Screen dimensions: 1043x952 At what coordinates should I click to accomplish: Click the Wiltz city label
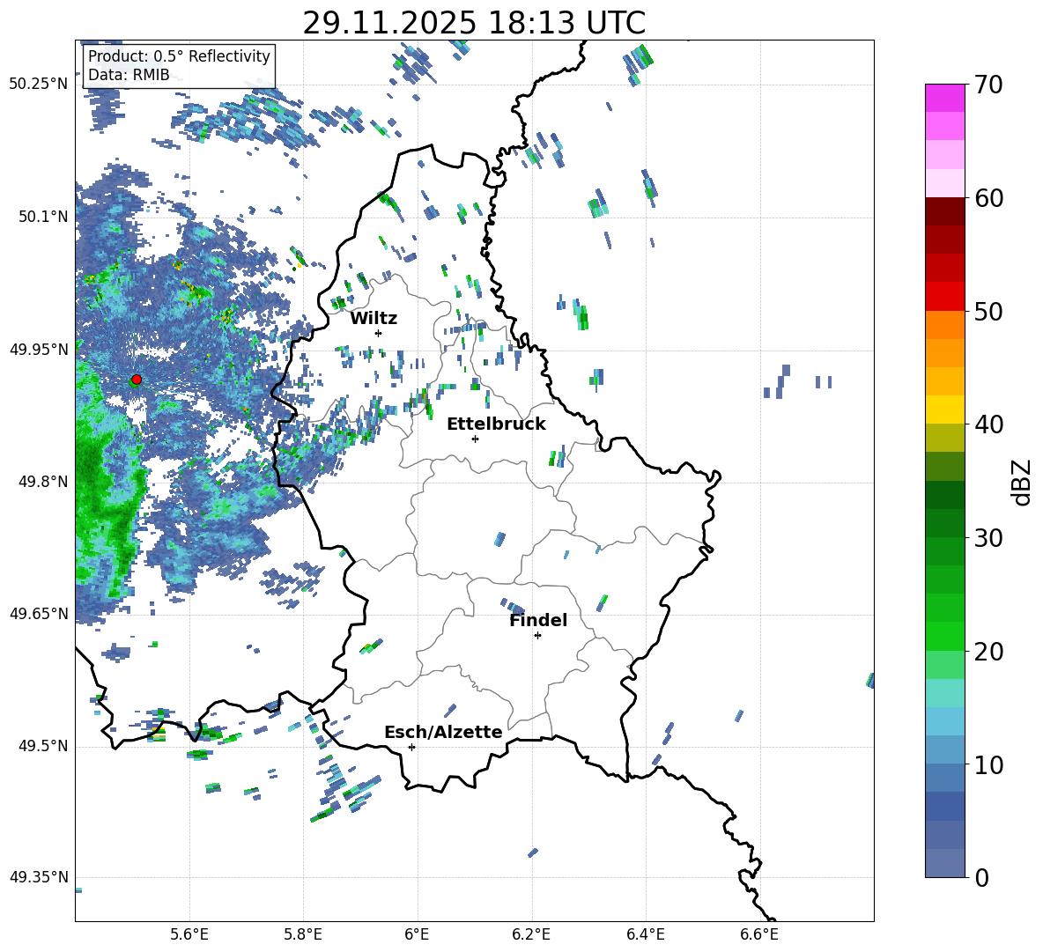pos(374,319)
